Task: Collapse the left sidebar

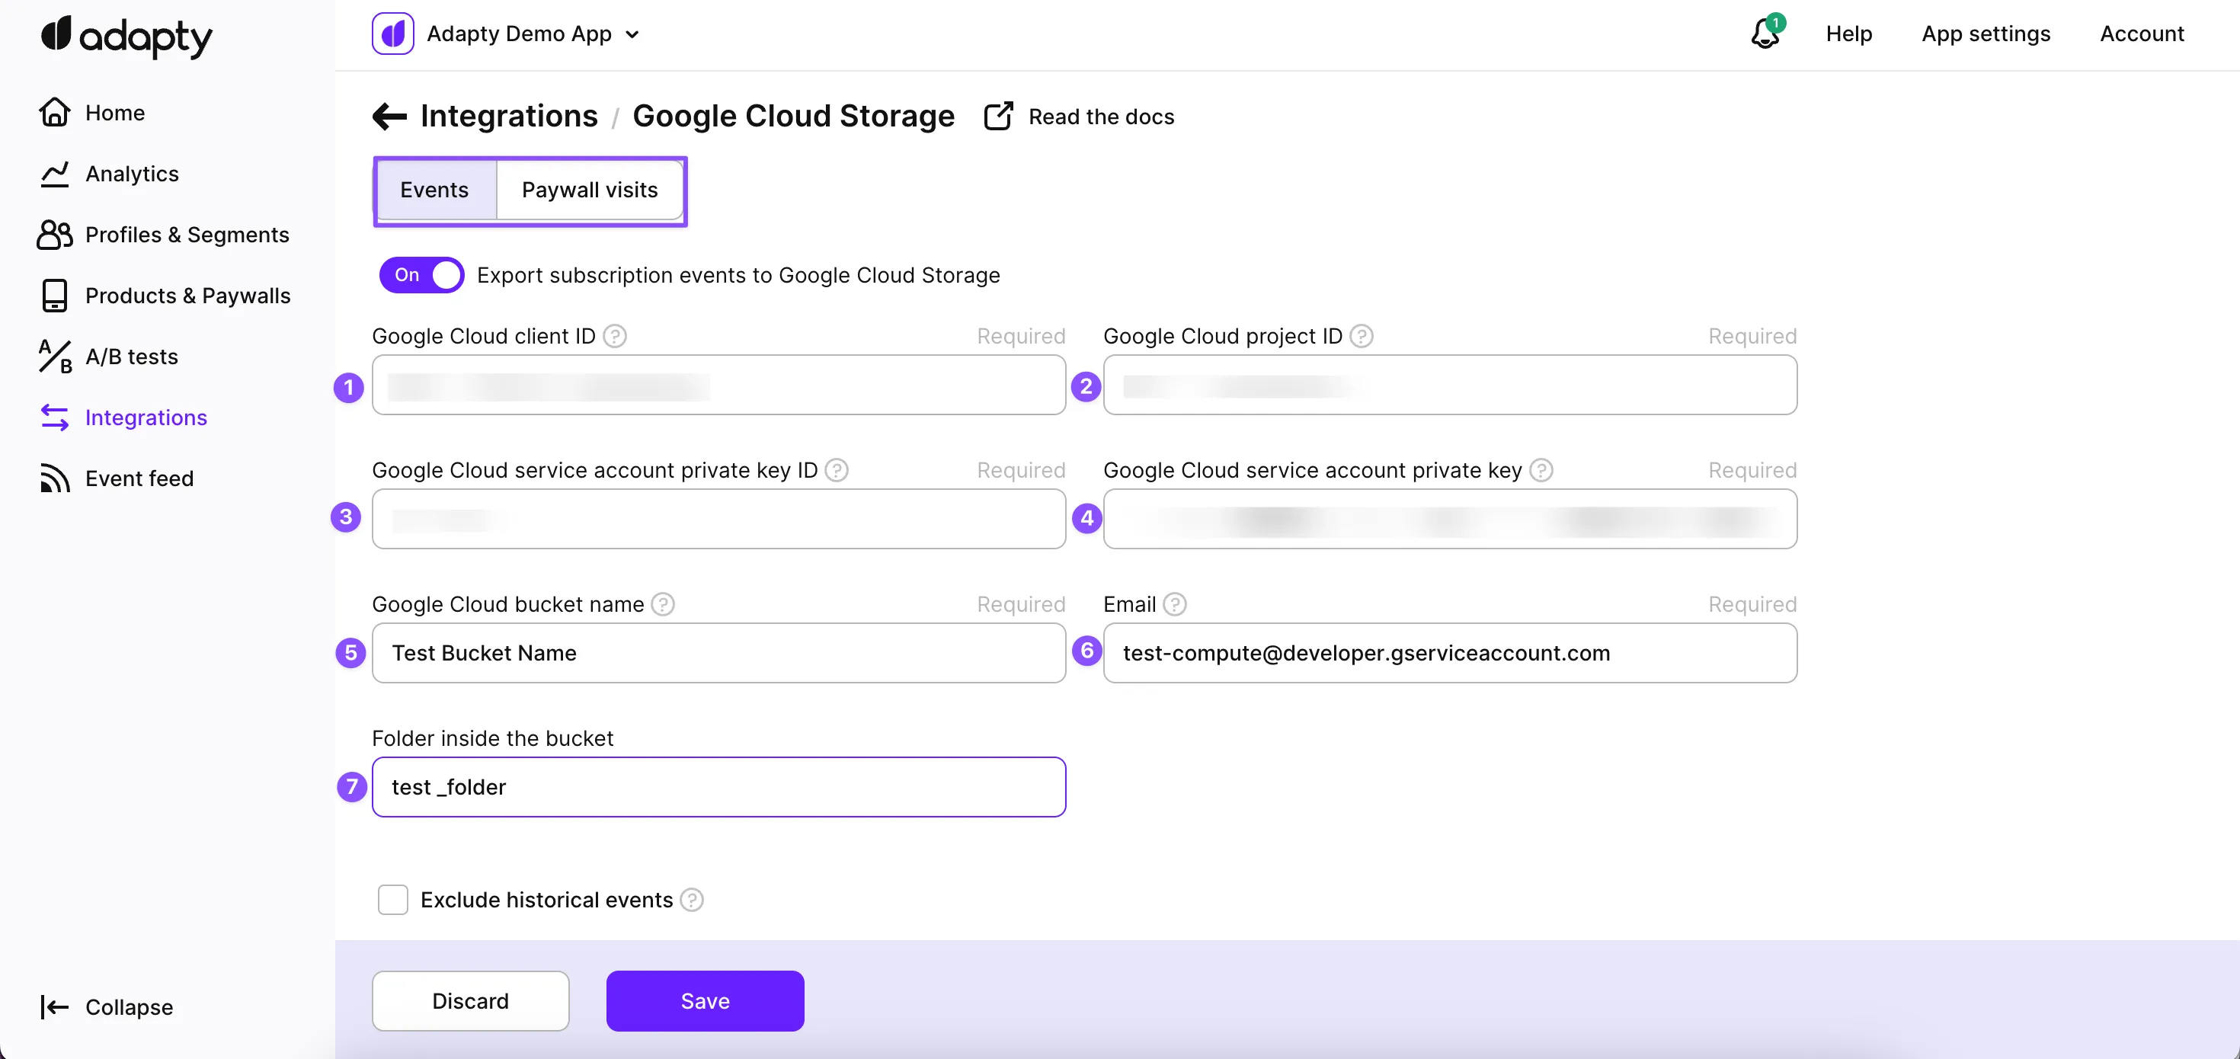Action: 106,1007
